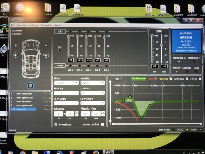This screenshot has height=154, width=205.
Task: Click the Flat EQ button
Action: click(117, 79)
